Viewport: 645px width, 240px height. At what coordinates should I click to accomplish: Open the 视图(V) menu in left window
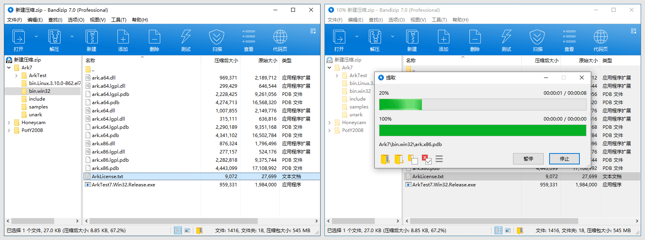click(97, 20)
